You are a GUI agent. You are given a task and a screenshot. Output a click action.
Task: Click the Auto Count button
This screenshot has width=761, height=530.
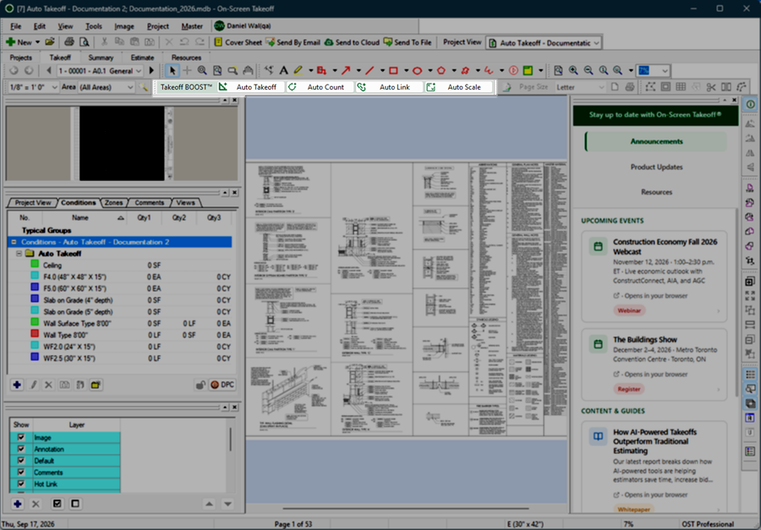tap(320, 87)
